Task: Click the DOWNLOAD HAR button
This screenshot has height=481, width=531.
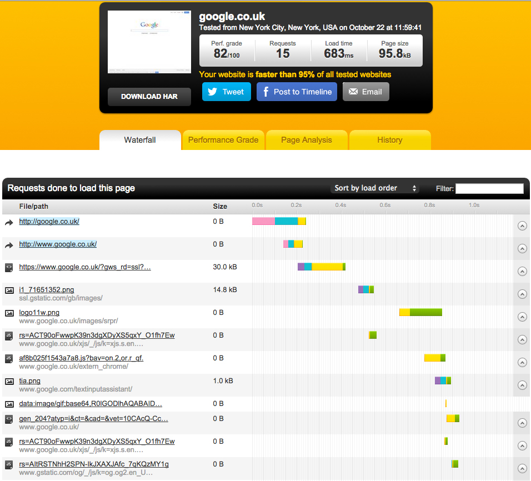Action: pyautogui.click(x=149, y=97)
